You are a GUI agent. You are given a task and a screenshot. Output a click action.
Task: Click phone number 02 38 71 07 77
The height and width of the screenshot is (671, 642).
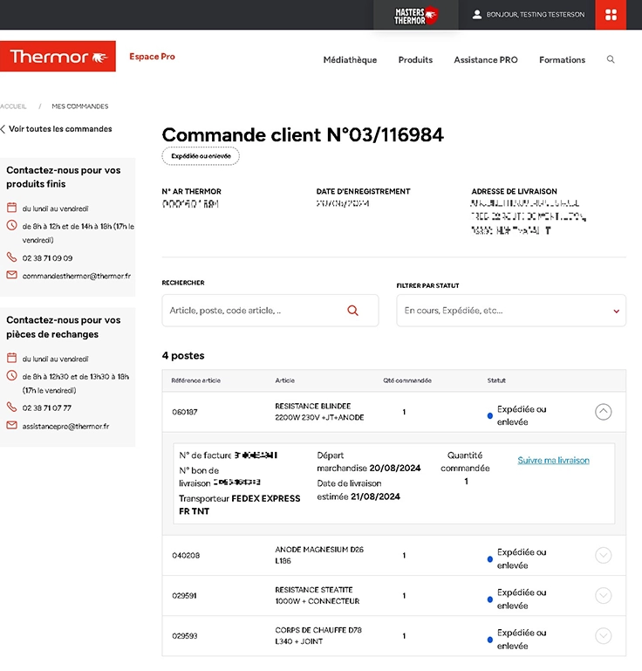pos(46,407)
